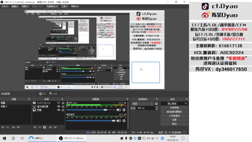Open transition properties gear beside 渐变

(x=156, y=104)
